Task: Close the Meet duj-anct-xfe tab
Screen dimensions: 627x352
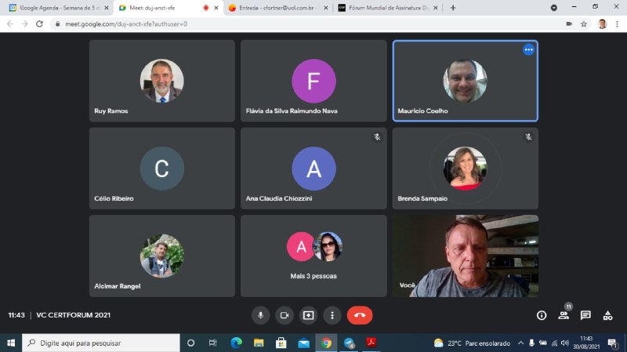Action: point(216,8)
